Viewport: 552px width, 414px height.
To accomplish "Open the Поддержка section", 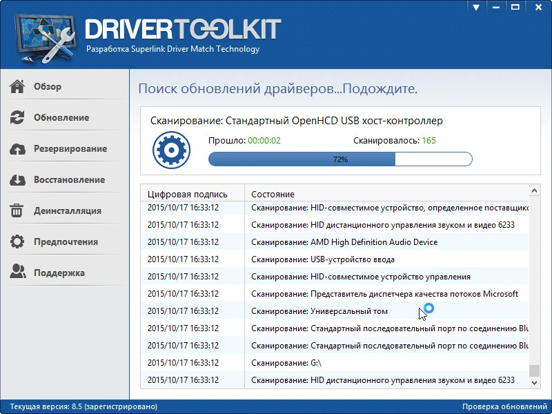I will (59, 273).
